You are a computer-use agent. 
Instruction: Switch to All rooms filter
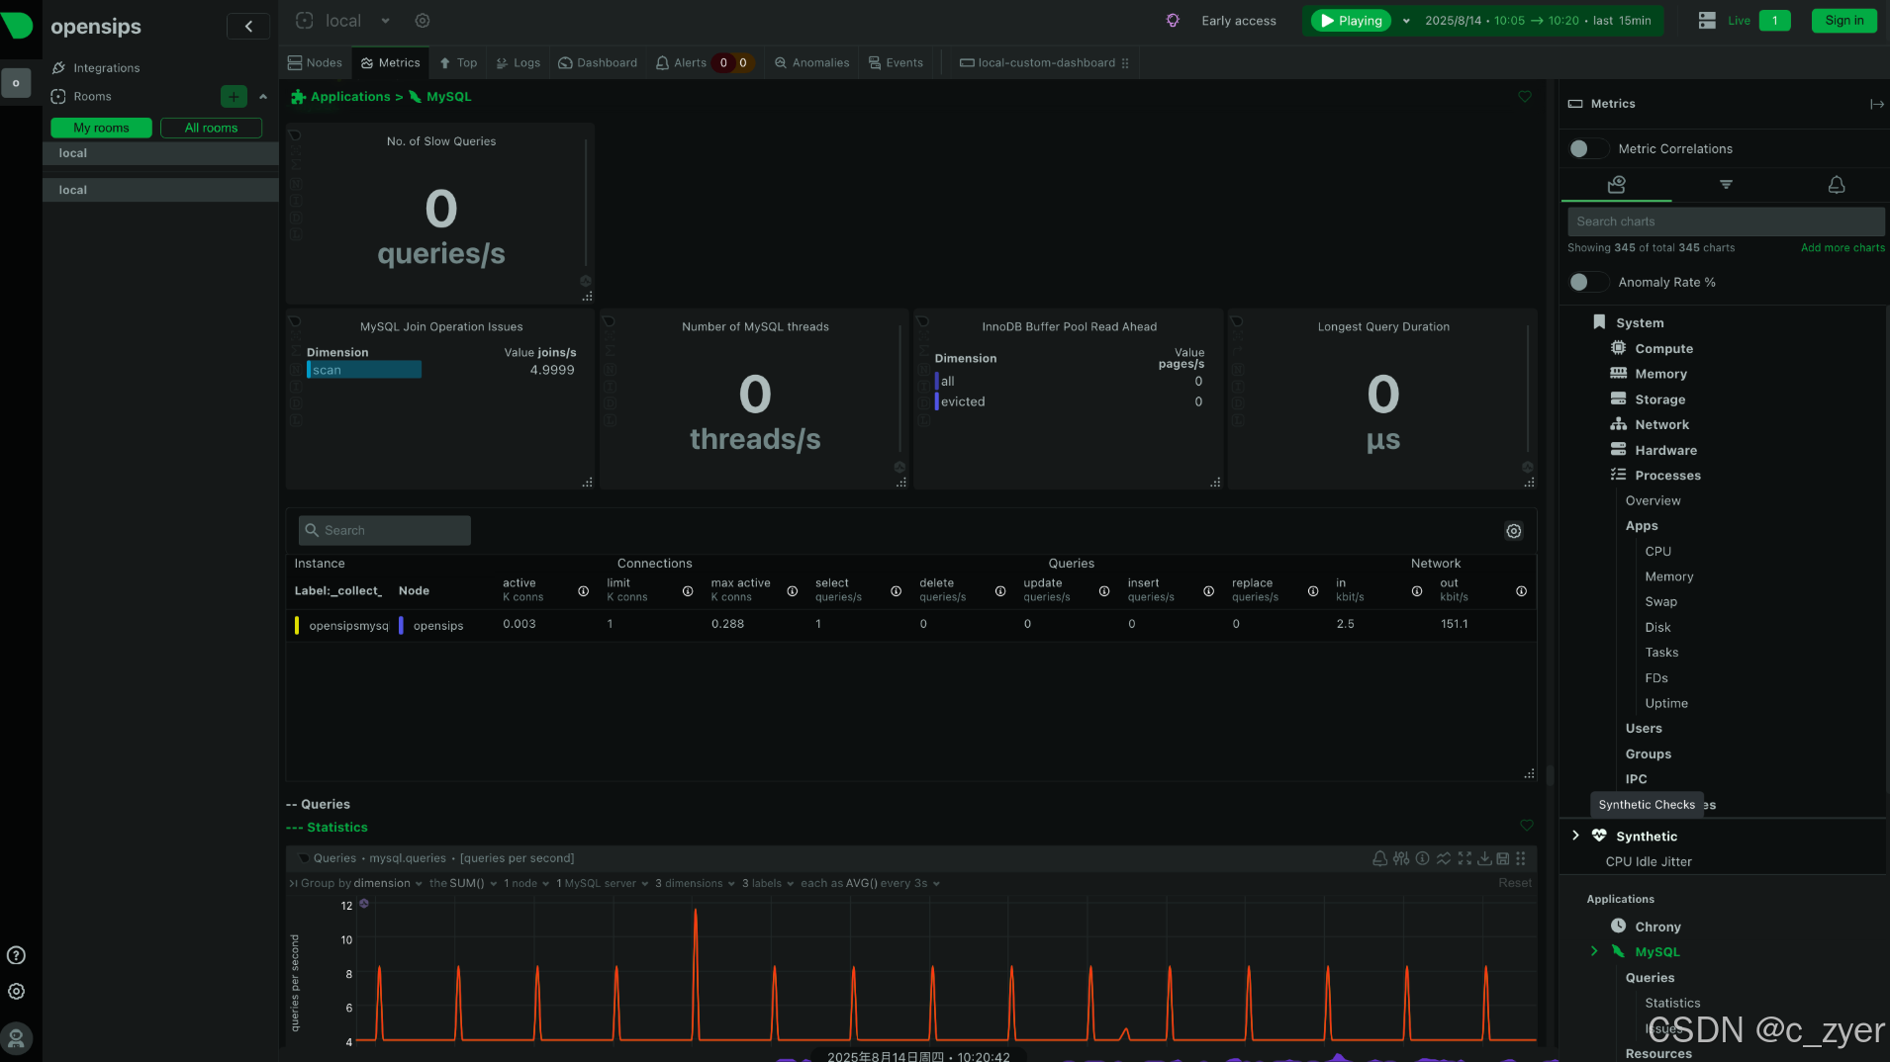pyautogui.click(x=211, y=128)
